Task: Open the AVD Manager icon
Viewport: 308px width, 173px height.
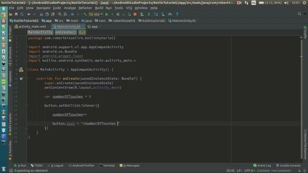Action: 142,14
